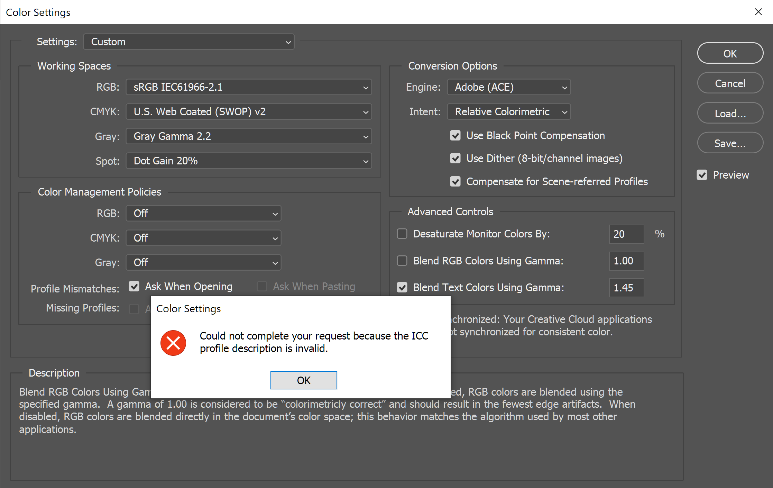Expand the Spot Dot Gain dropdown
This screenshot has height=488, width=773.
pyautogui.click(x=249, y=161)
